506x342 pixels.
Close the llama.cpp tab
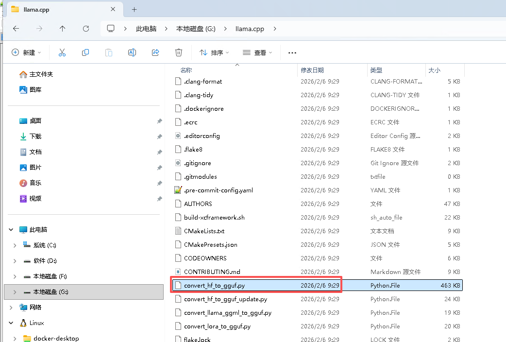(113, 9)
